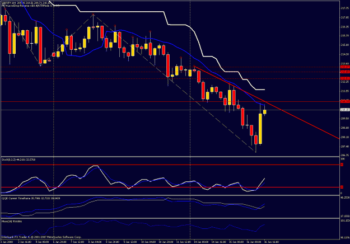The height and width of the screenshot is (244, 350).
Task: Click the 4 Jan 08:00 time axis label
Action: click(42, 242)
